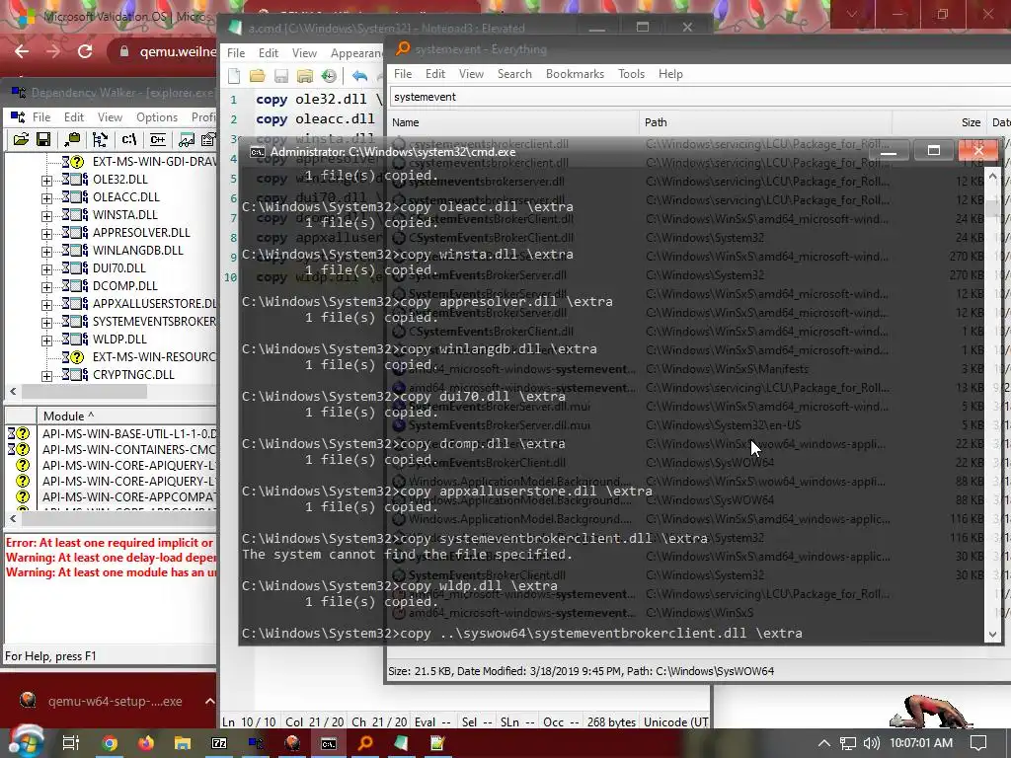The width and height of the screenshot is (1011, 758).
Task: Click Open folder icon in Notepad3 toolbar
Action: click(258, 76)
